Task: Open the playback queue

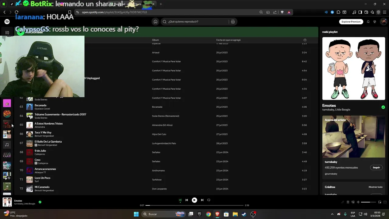Action: pos(348,202)
